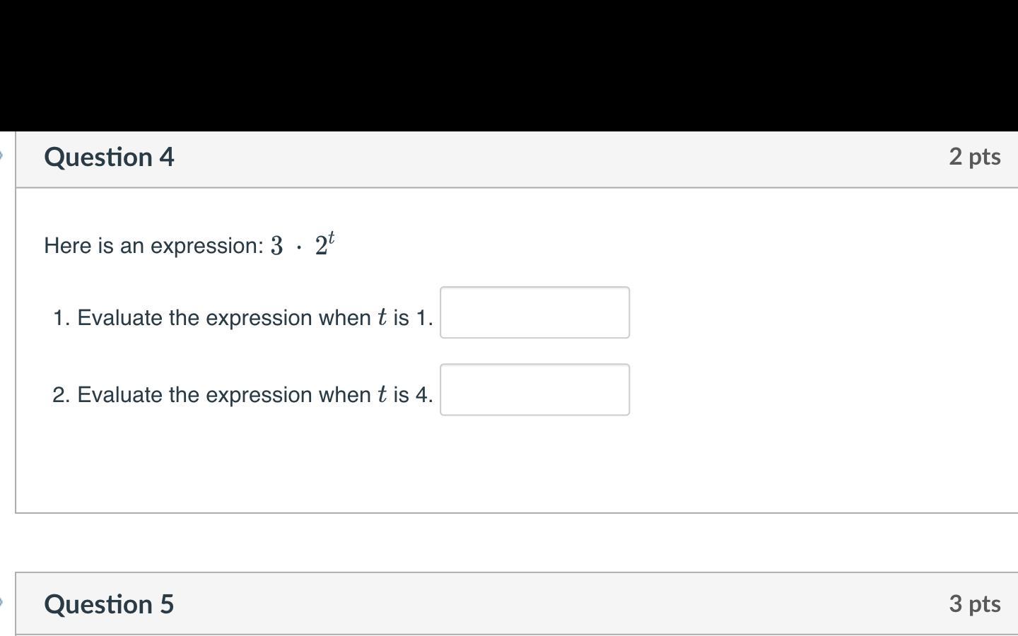Focus the answer field for t is 4

tap(534, 389)
